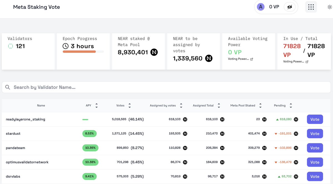This screenshot has height=184, width=333.
Task: Click the red 71828 VP in-use value
Action: (292, 50)
